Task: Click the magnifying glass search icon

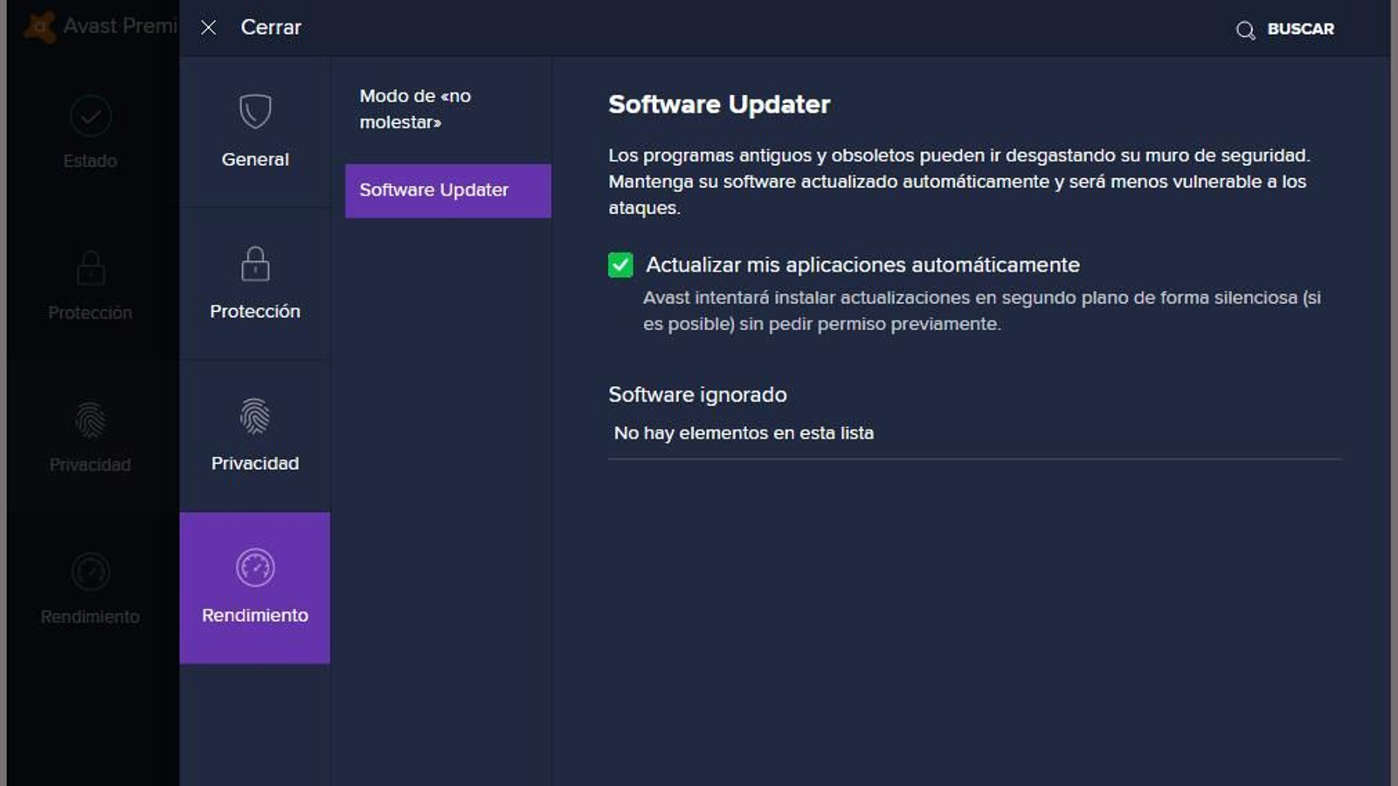Action: tap(1244, 29)
